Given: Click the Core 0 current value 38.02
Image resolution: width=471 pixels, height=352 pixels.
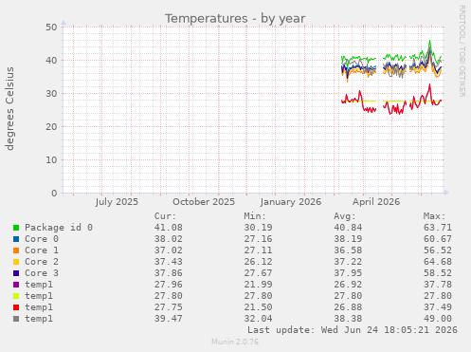Looking at the screenshot, I should coord(169,239).
